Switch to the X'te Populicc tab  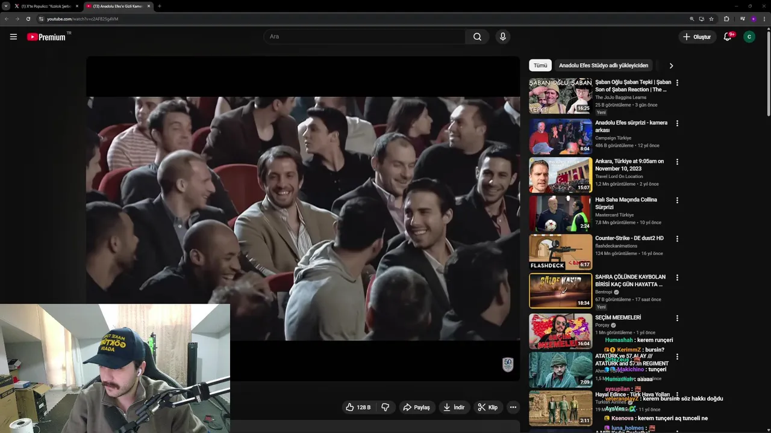[46, 6]
